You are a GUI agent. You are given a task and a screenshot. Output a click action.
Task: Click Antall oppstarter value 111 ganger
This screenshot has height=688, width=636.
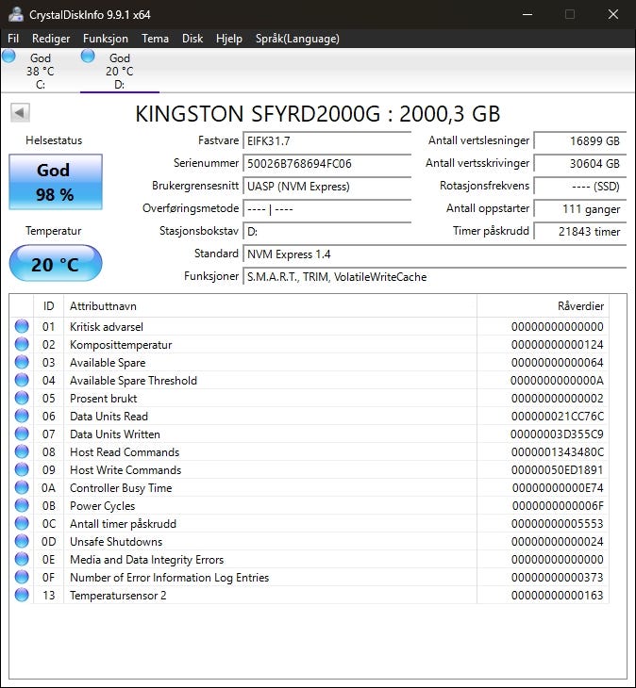[x=579, y=209]
